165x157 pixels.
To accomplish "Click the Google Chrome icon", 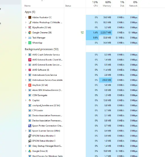I will tap(30, 32).
